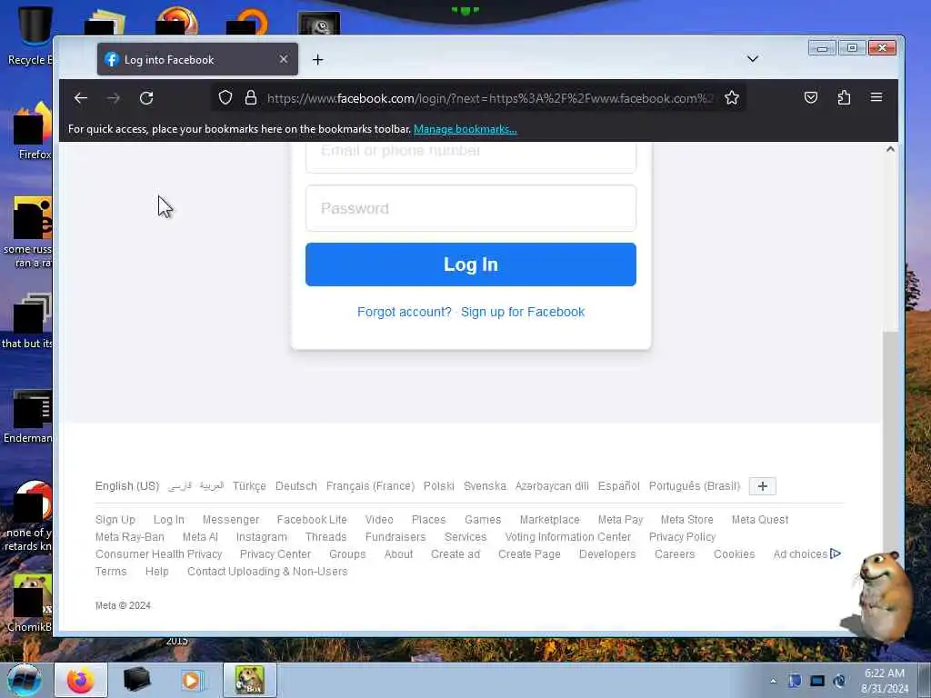The height and width of the screenshot is (698, 931).
Task: Click the padlock site security icon
Action: pyautogui.click(x=251, y=97)
